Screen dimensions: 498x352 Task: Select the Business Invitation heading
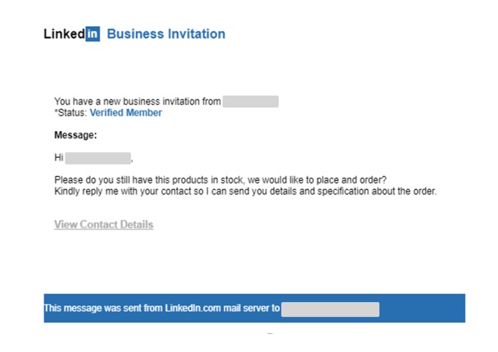point(166,34)
